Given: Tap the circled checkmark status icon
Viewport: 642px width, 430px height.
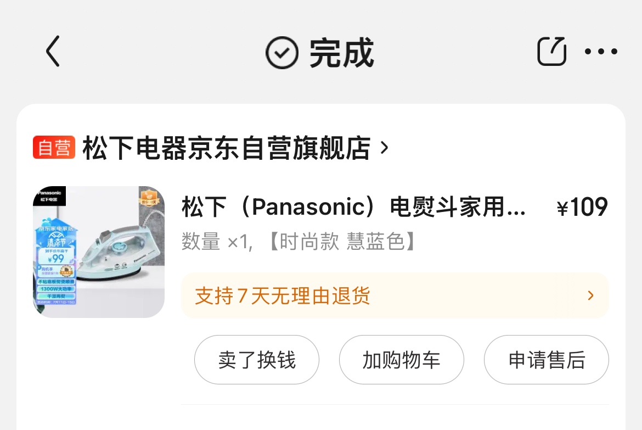Looking at the screenshot, I should click(281, 53).
